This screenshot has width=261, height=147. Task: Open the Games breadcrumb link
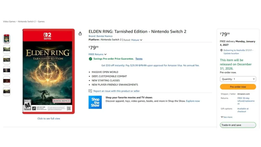point(41,21)
